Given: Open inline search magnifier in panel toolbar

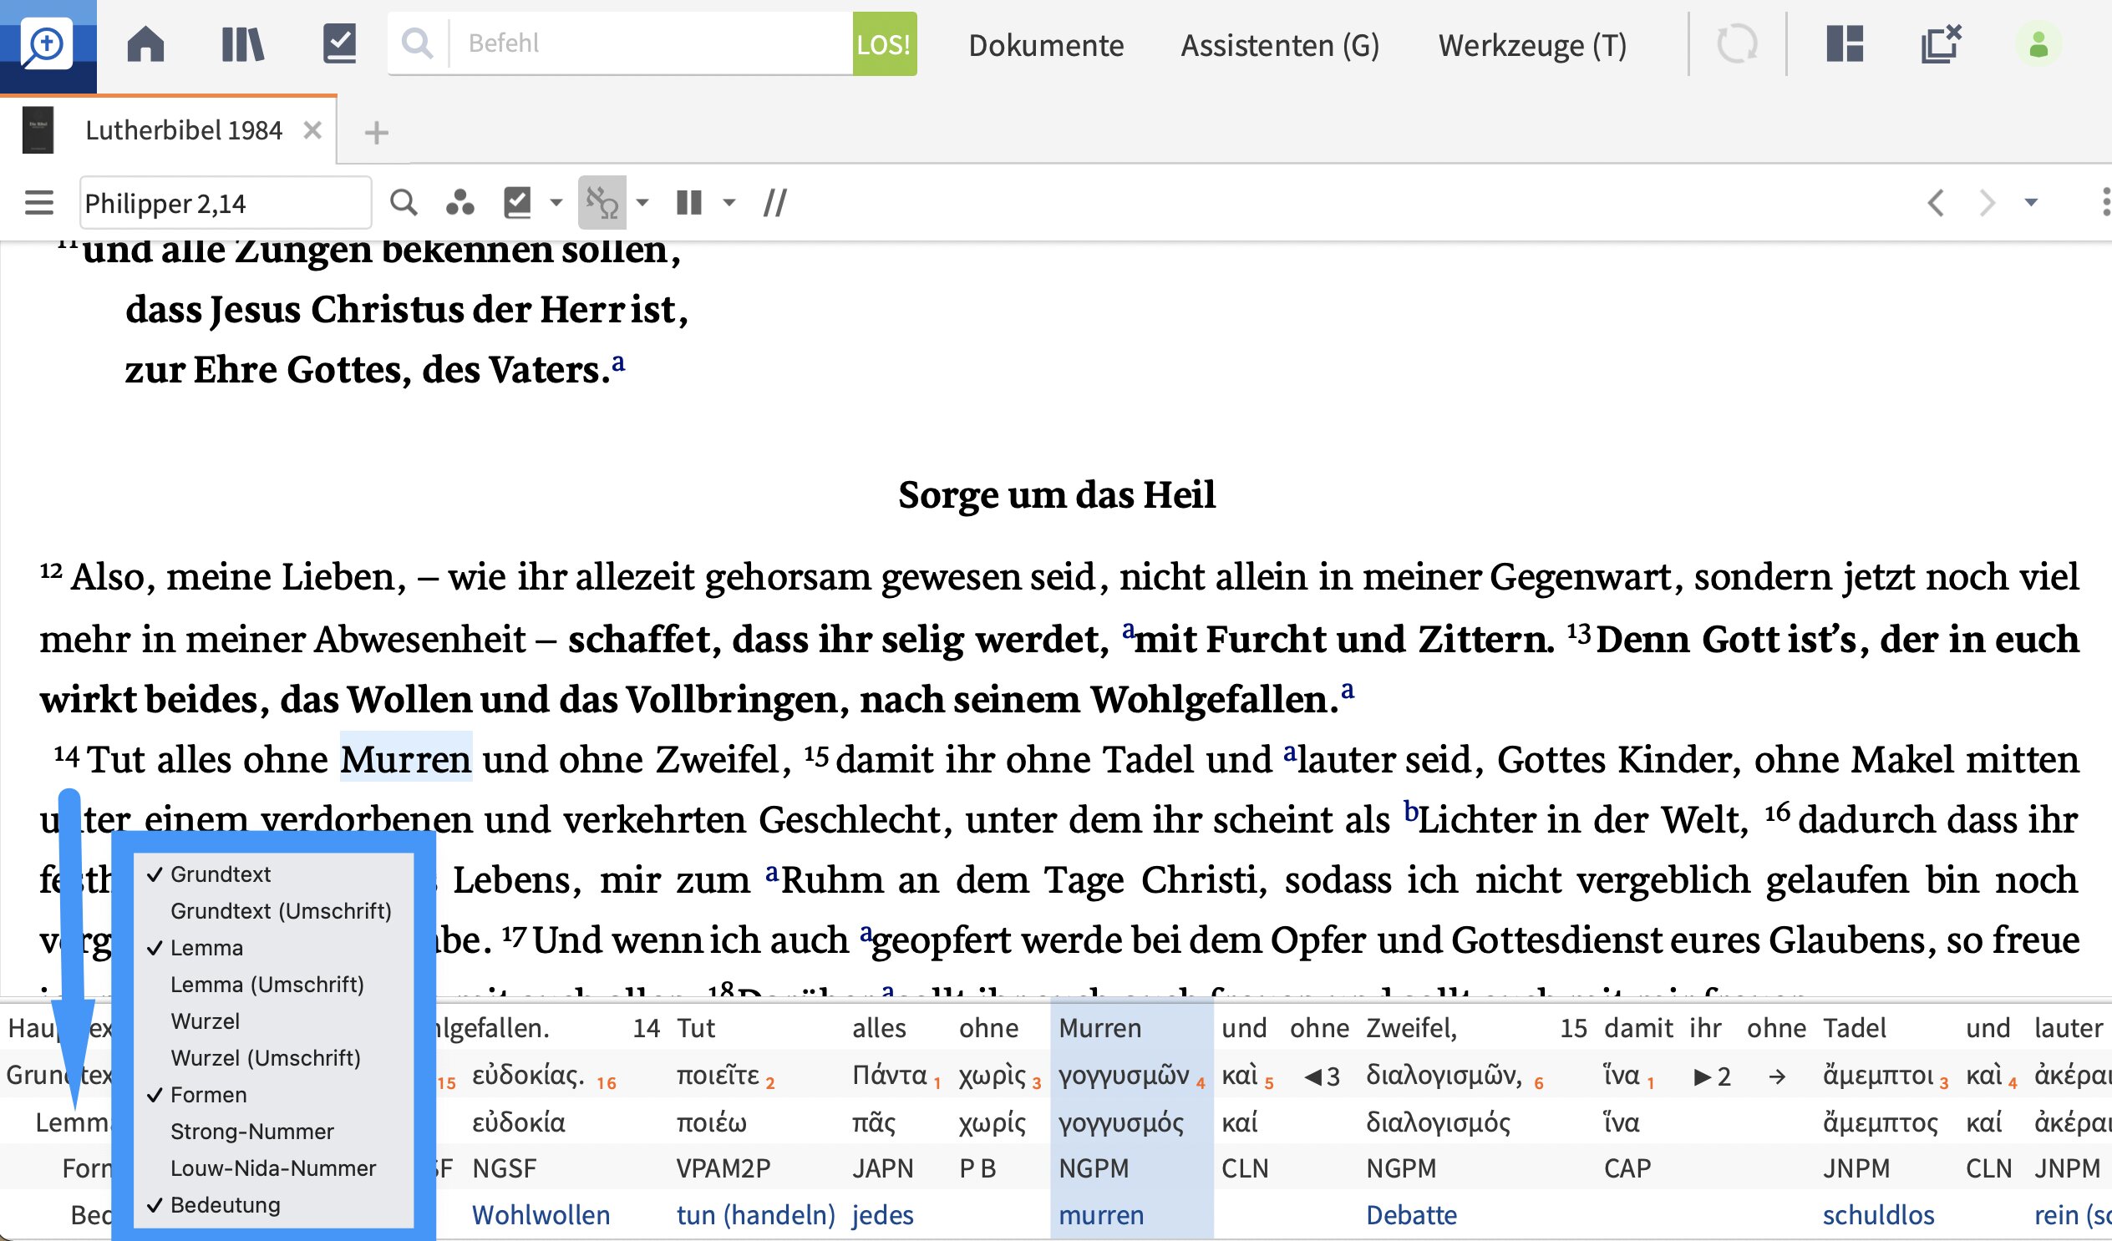Looking at the screenshot, I should (404, 203).
